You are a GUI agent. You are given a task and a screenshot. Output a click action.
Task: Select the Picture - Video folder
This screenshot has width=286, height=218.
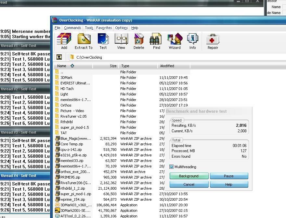pos(72,111)
